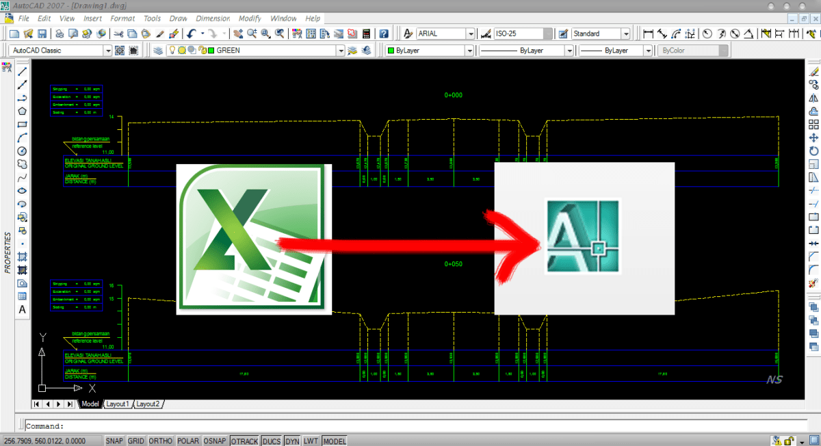Toggle GRID display in status bar
This screenshot has width=821, height=446.
[x=136, y=441]
